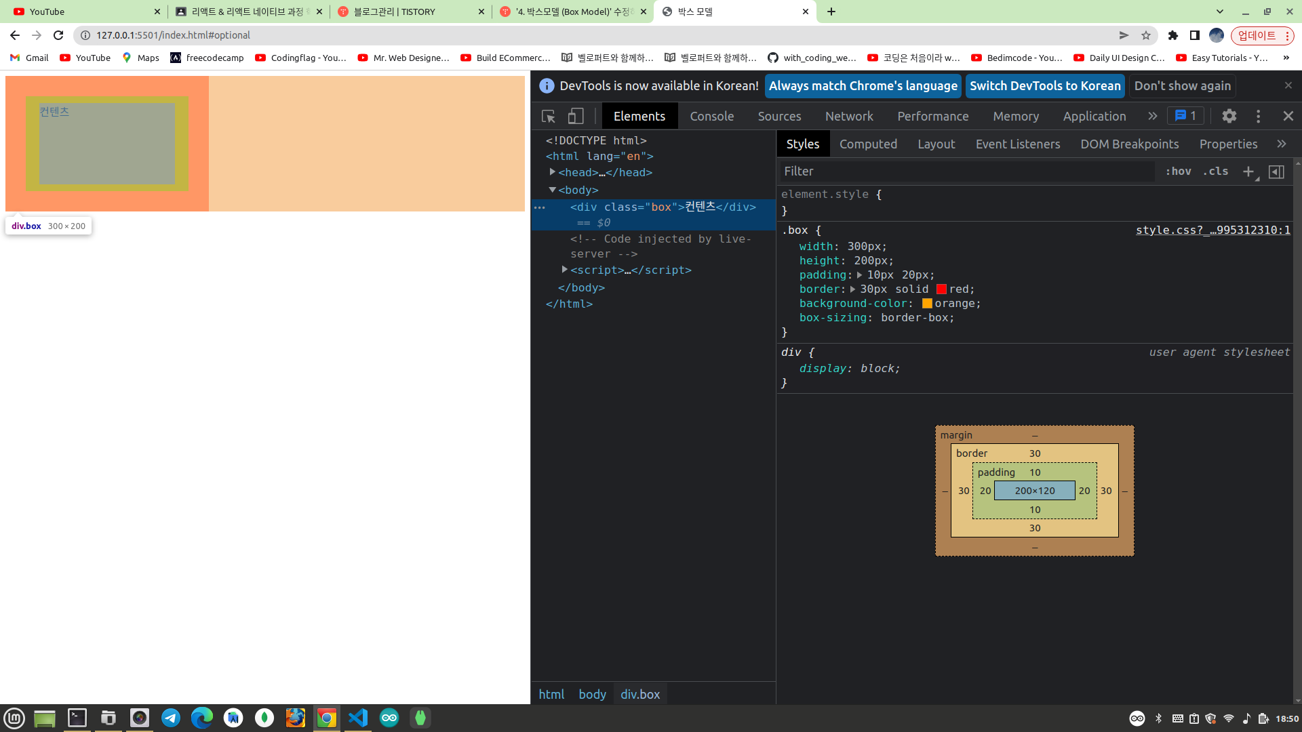Toggle the :hov element state panel
The height and width of the screenshot is (732, 1302).
[x=1178, y=171]
